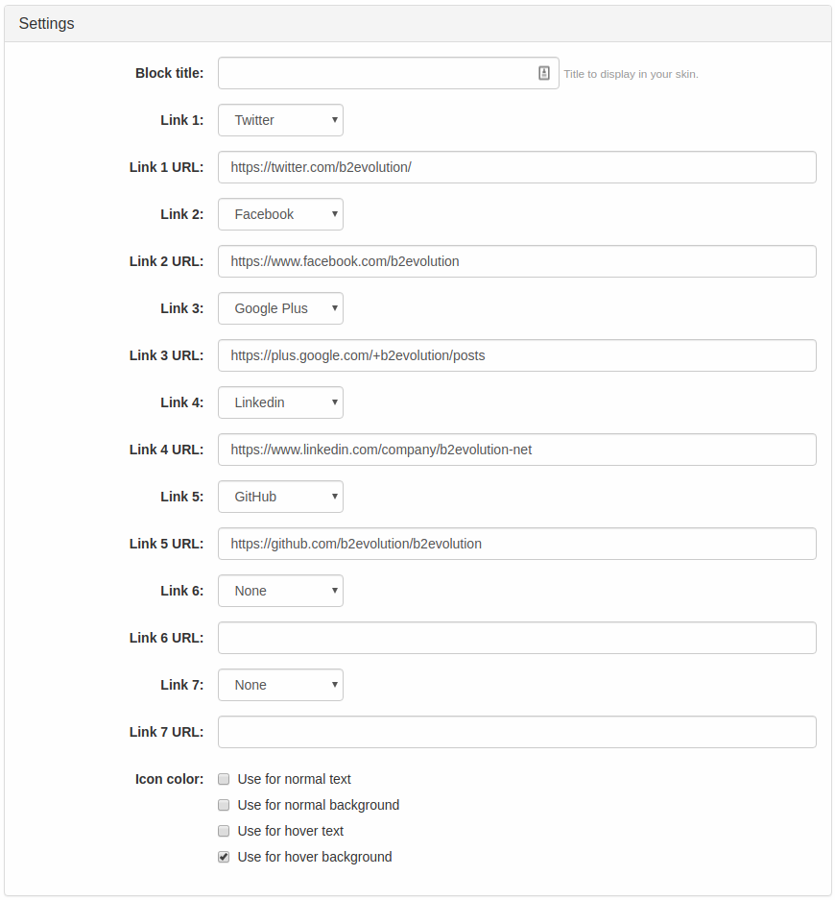This screenshot has width=835, height=900.
Task: Click the 'Title to display in your skin.' note
Action: (x=631, y=74)
